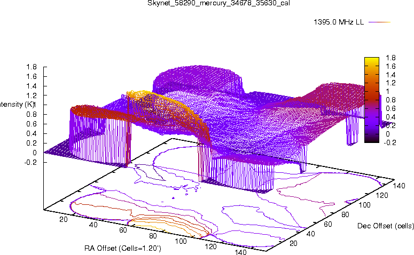This screenshot has width=414, height=255.
Task: Click the 120 tick on Dec Offset axis
Action: (382, 195)
